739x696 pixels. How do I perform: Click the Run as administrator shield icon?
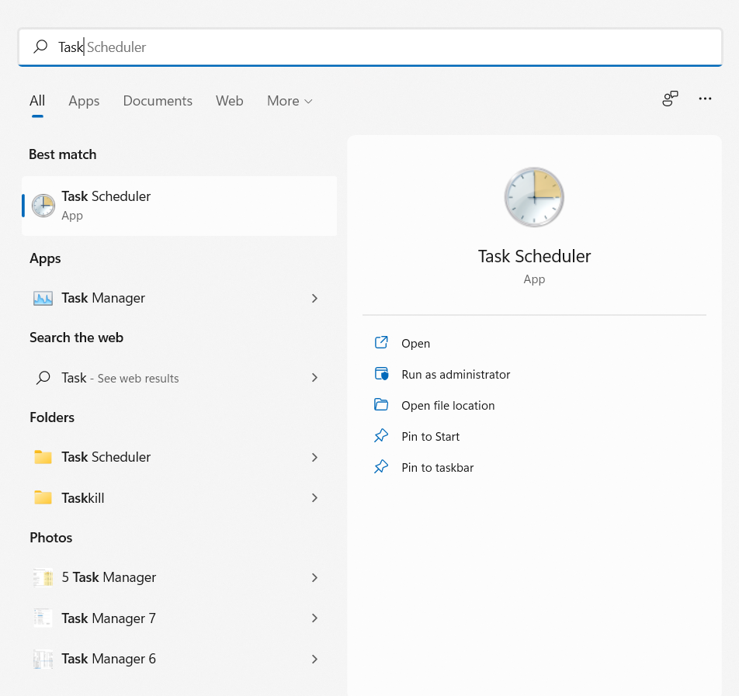(381, 374)
